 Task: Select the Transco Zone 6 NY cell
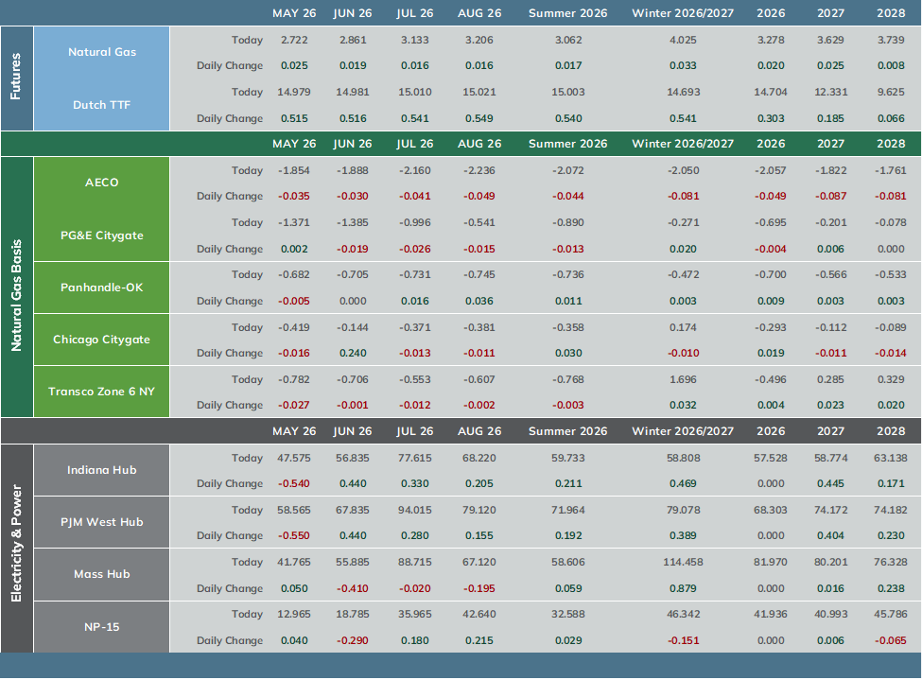point(102,392)
